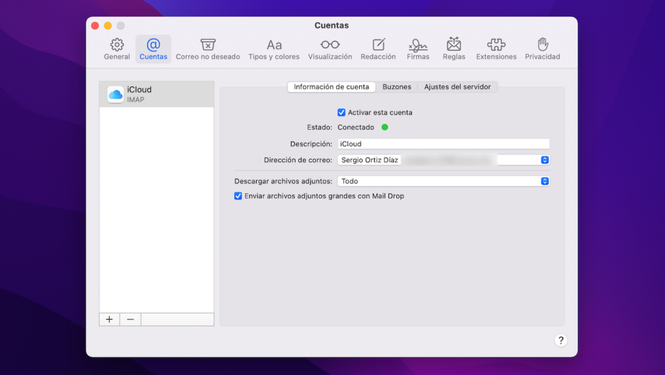665x375 pixels.
Task: Toggle Enviar archivos adjuntos grandes con Mail Drop
Action: tap(238, 196)
